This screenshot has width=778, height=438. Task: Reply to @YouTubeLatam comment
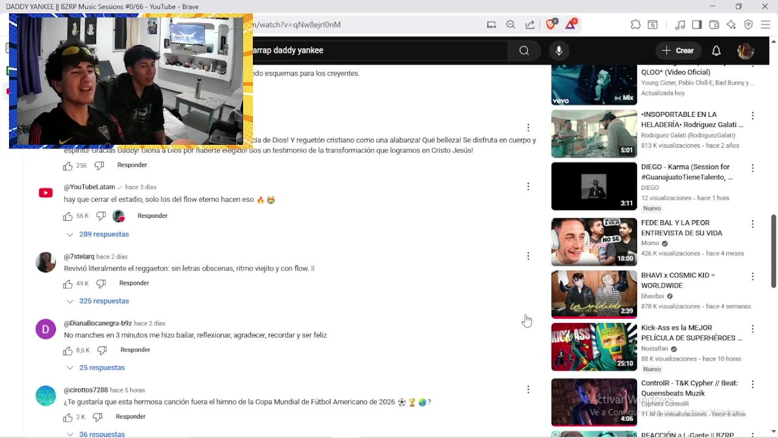point(153,216)
